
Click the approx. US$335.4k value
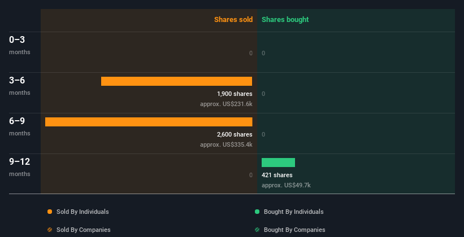pyautogui.click(x=226, y=145)
